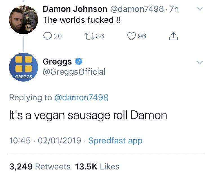This screenshot has width=211, height=178.
Task: Retweet Damon Johnson's tweet
Action: pyautogui.click(x=89, y=36)
